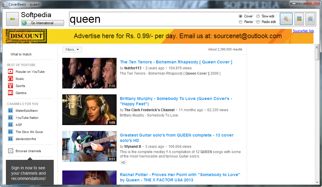
Task: Click the Sports trophy icon
Action: pyautogui.click(x=10, y=86)
